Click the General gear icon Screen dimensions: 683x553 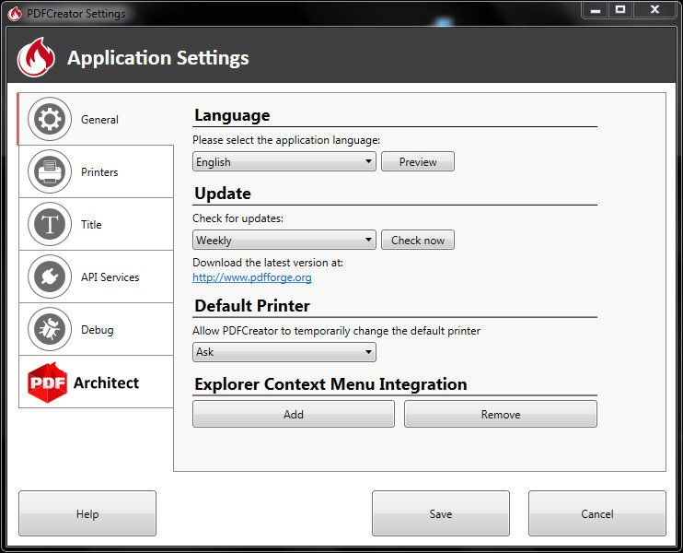click(50, 119)
